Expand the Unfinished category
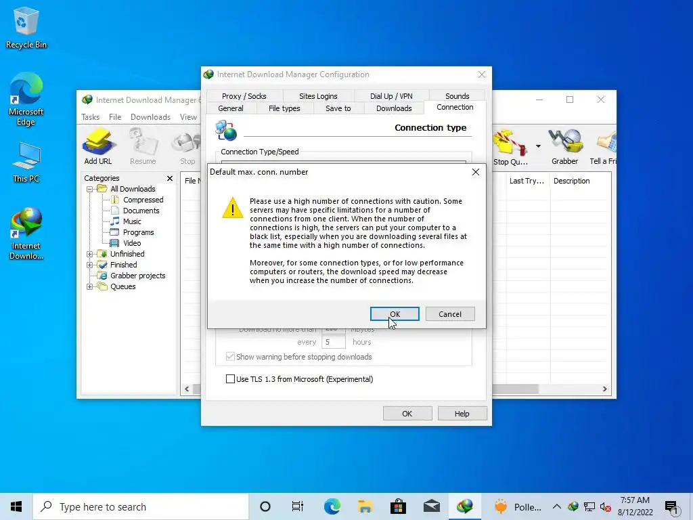Screen dimensions: 693x520 click(x=89, y=254)
